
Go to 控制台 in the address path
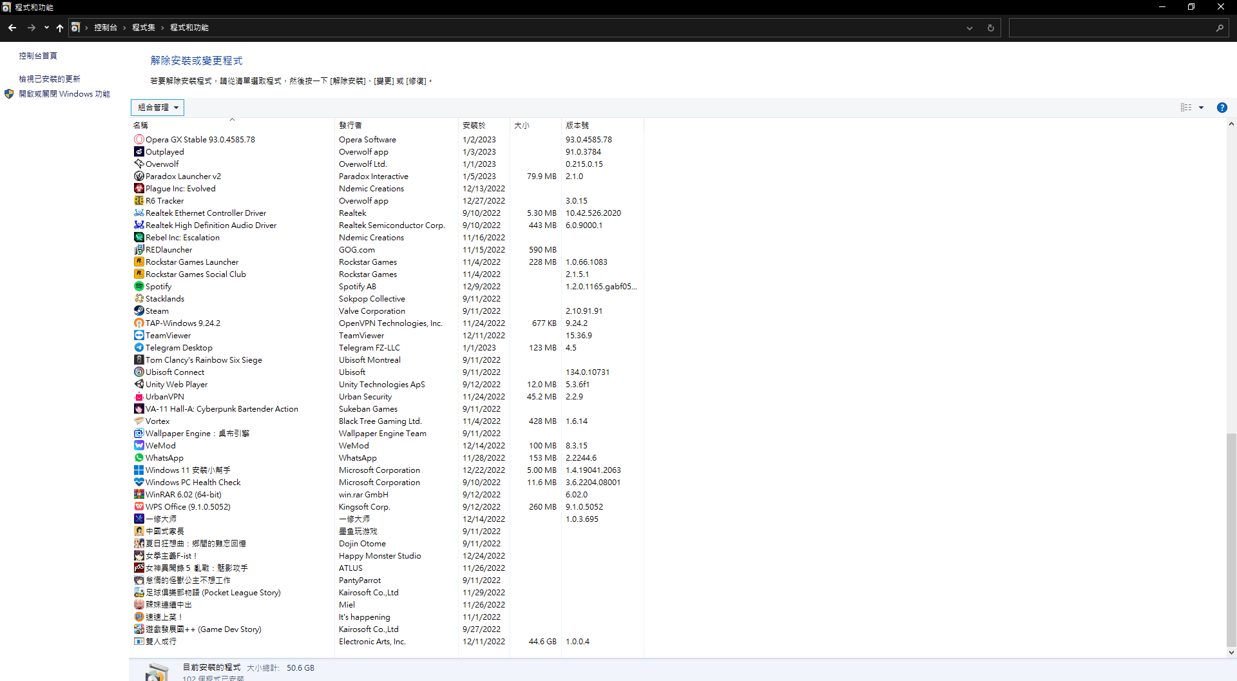106,28
